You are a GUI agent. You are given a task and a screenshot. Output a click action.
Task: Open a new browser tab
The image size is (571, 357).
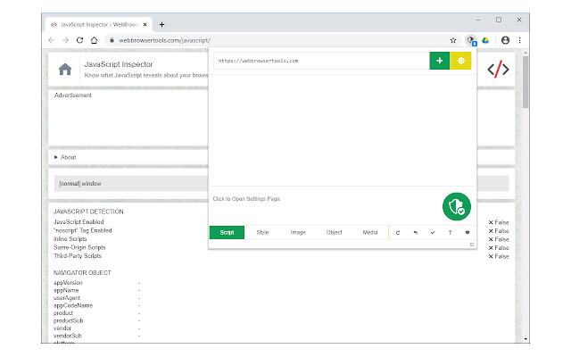coord(161,24)
